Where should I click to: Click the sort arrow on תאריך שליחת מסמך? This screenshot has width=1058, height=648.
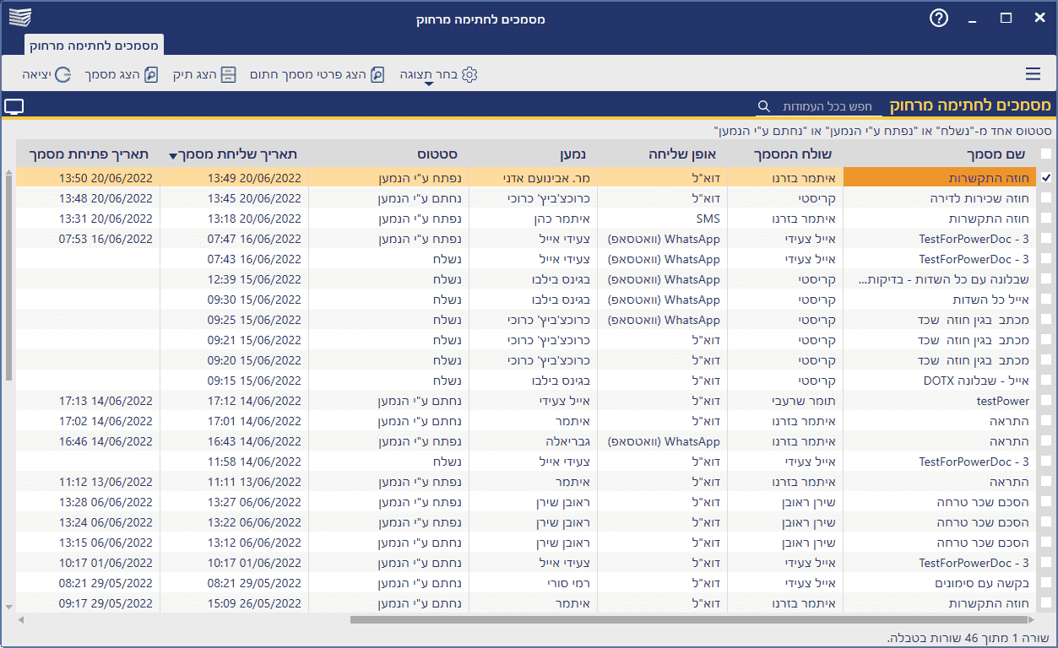point(173,155)
